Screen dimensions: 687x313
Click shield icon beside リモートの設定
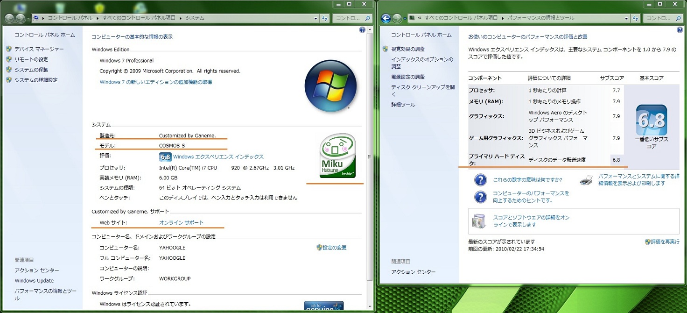point(9,59)
